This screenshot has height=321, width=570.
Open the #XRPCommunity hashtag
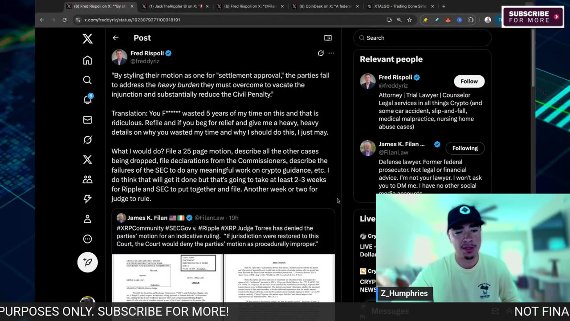click(x=140, y=228)
